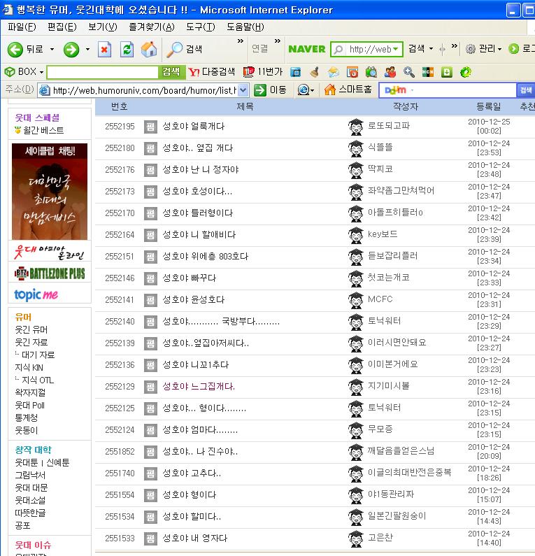Image resolution: width=535 pixels, height=556 pixels.
Task: Expand the Naver toolbar URL scope dropdown
Action: point(397,49)
